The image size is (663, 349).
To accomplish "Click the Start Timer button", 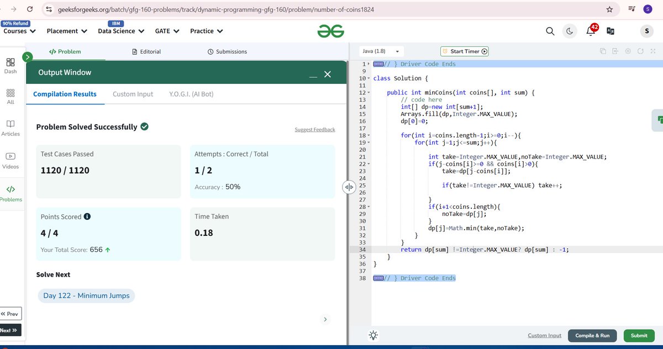I will (465, 51).
